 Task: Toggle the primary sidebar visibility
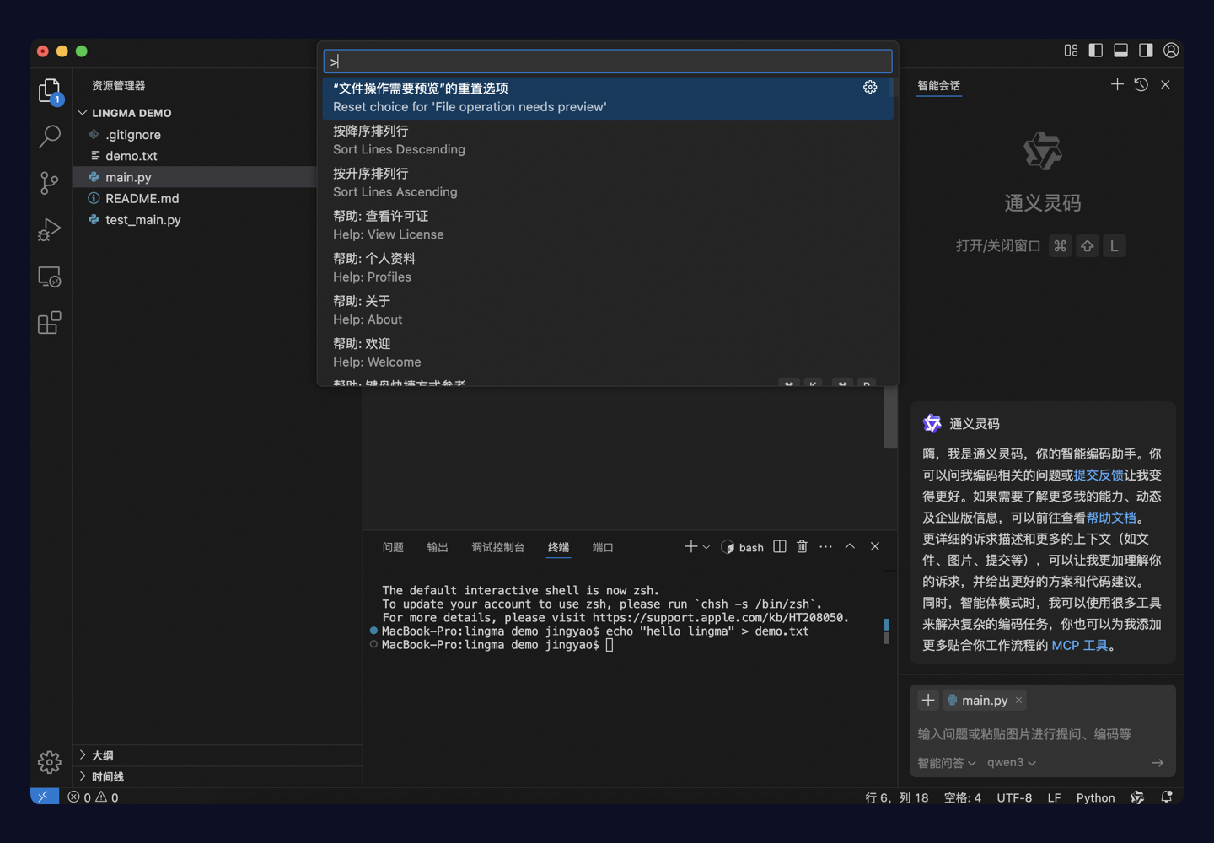click(1096, 51)
